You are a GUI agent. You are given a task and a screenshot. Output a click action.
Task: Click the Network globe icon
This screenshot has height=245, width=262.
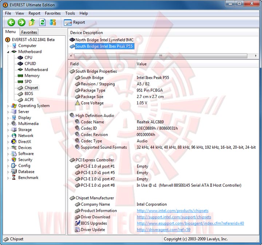click(x=14, y=136)
